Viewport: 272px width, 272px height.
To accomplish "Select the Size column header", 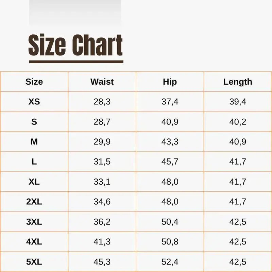I will coord(34,82).
